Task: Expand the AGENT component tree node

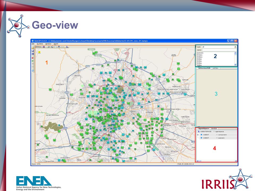Action: coord(198,135)
